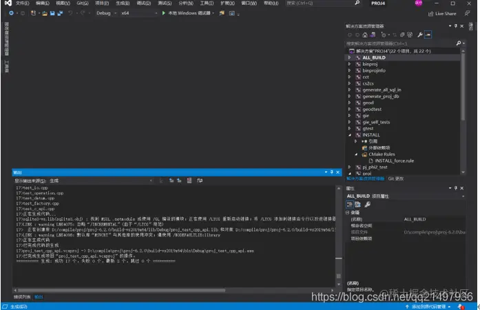Switch to the 错误列表 Error List tab

pos(22,297)
